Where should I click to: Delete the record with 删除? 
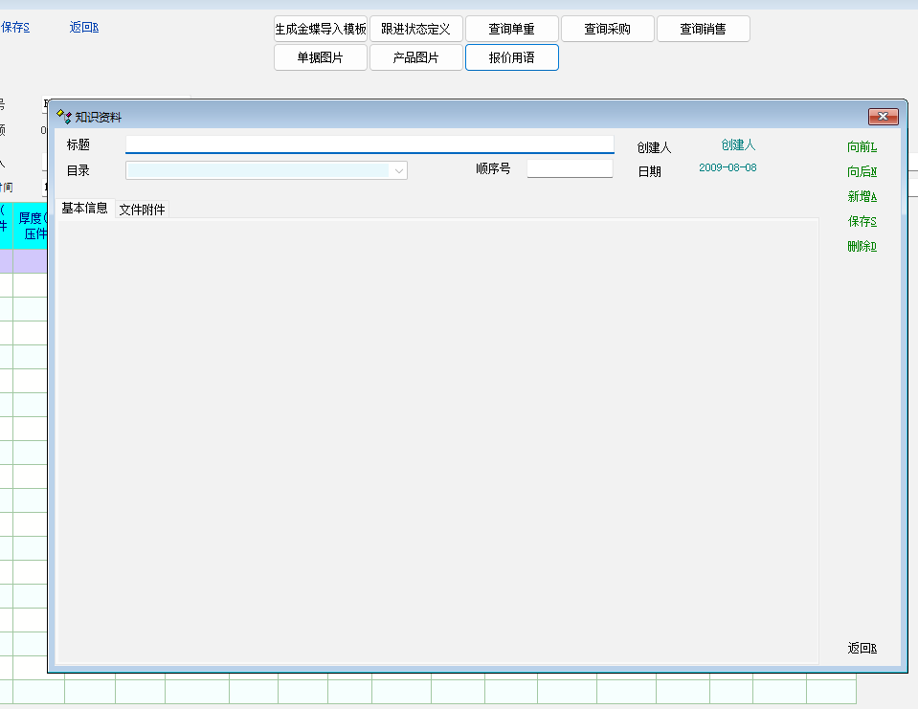pos(862,247)
